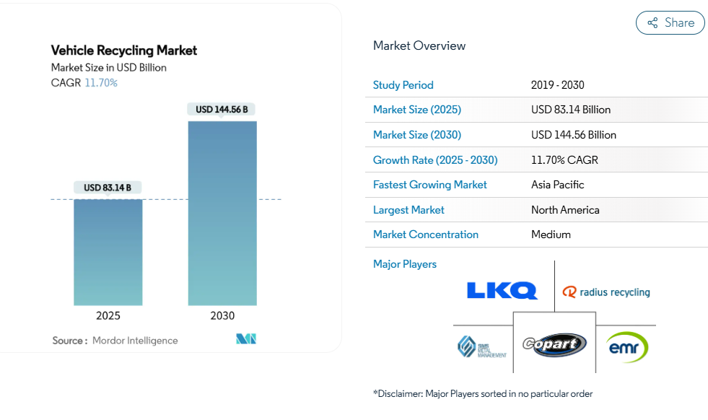Click the Market Size (2025) label
This screenshot has width=708, height=420.
coord(416,110)
